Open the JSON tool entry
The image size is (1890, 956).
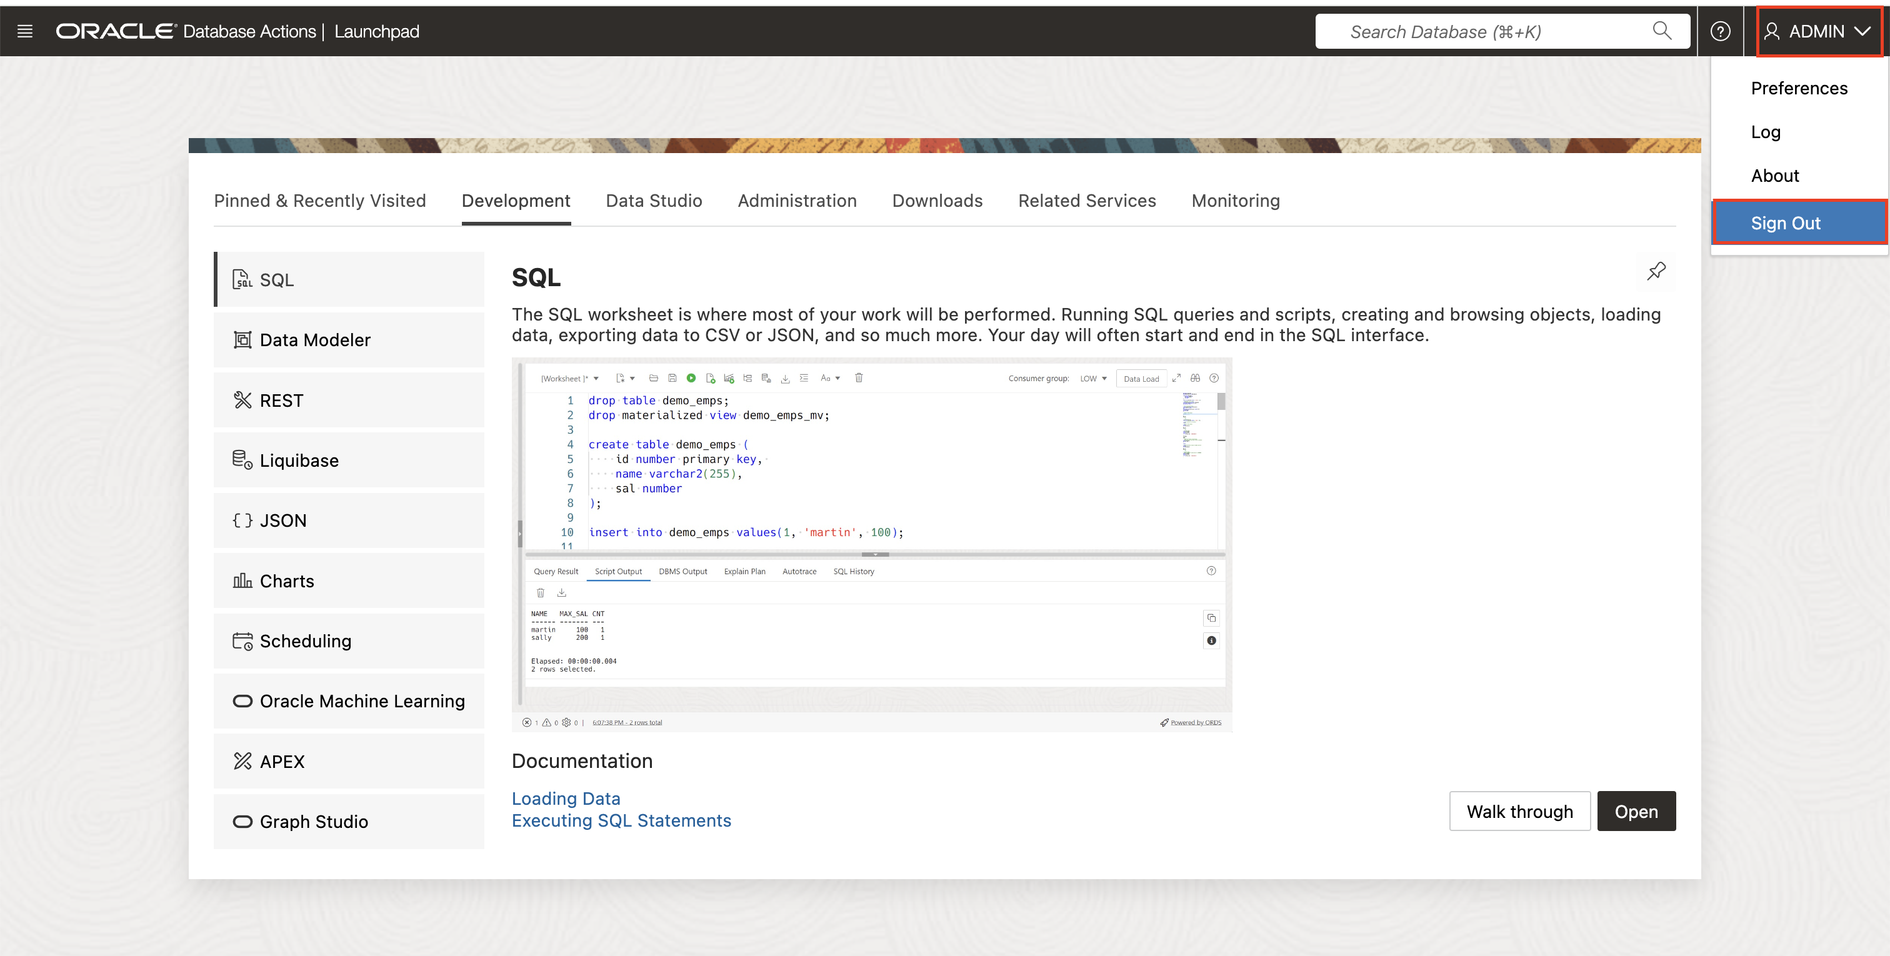349,520
